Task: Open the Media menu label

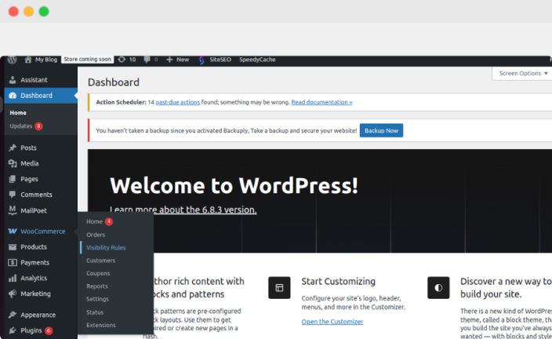Action: click(30, 163)
